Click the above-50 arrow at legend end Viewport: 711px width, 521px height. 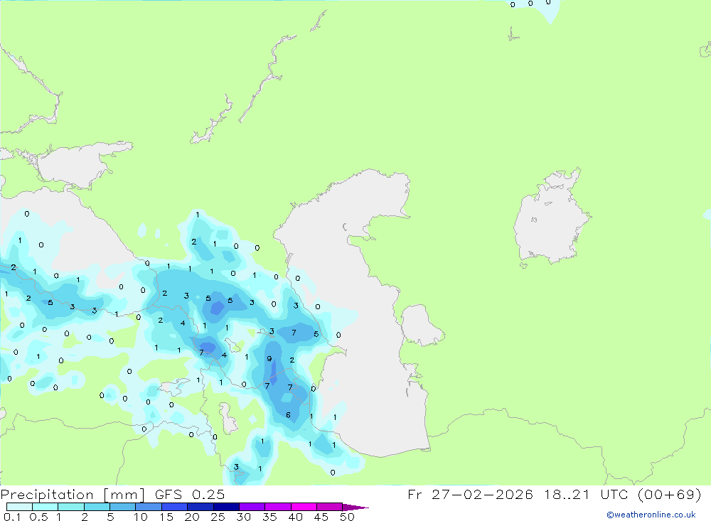[x=355, y=507]
